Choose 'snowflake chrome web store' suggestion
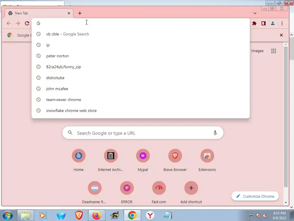Viewport: 294px width, 221px height. tap(141, 110)
